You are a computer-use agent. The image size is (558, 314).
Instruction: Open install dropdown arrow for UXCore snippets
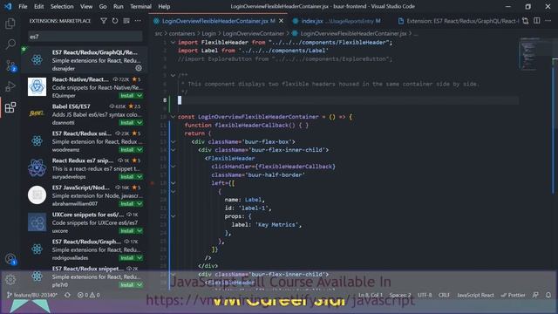point(139,231)
